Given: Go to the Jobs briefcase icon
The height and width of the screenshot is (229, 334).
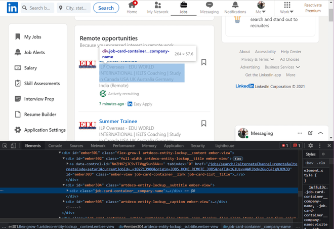Looking at the screenshot, I should pyautogui.click(x=183, y=8).
